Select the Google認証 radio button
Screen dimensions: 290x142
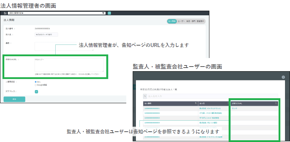click(x=36, y=85)
